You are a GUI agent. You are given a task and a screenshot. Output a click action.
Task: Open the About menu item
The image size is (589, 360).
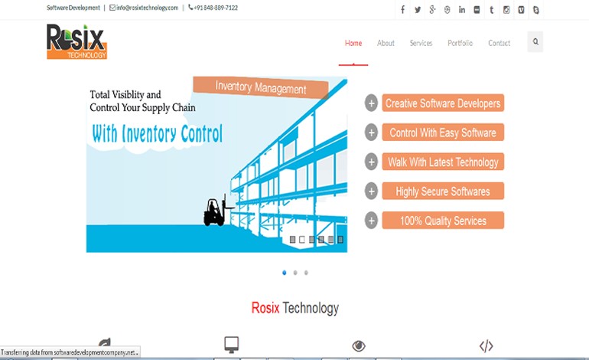(x=386, y=43)
